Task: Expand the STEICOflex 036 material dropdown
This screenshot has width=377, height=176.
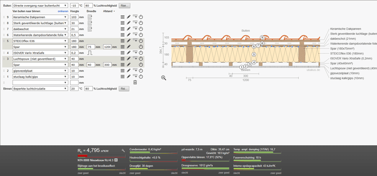Action: point(40,41)
